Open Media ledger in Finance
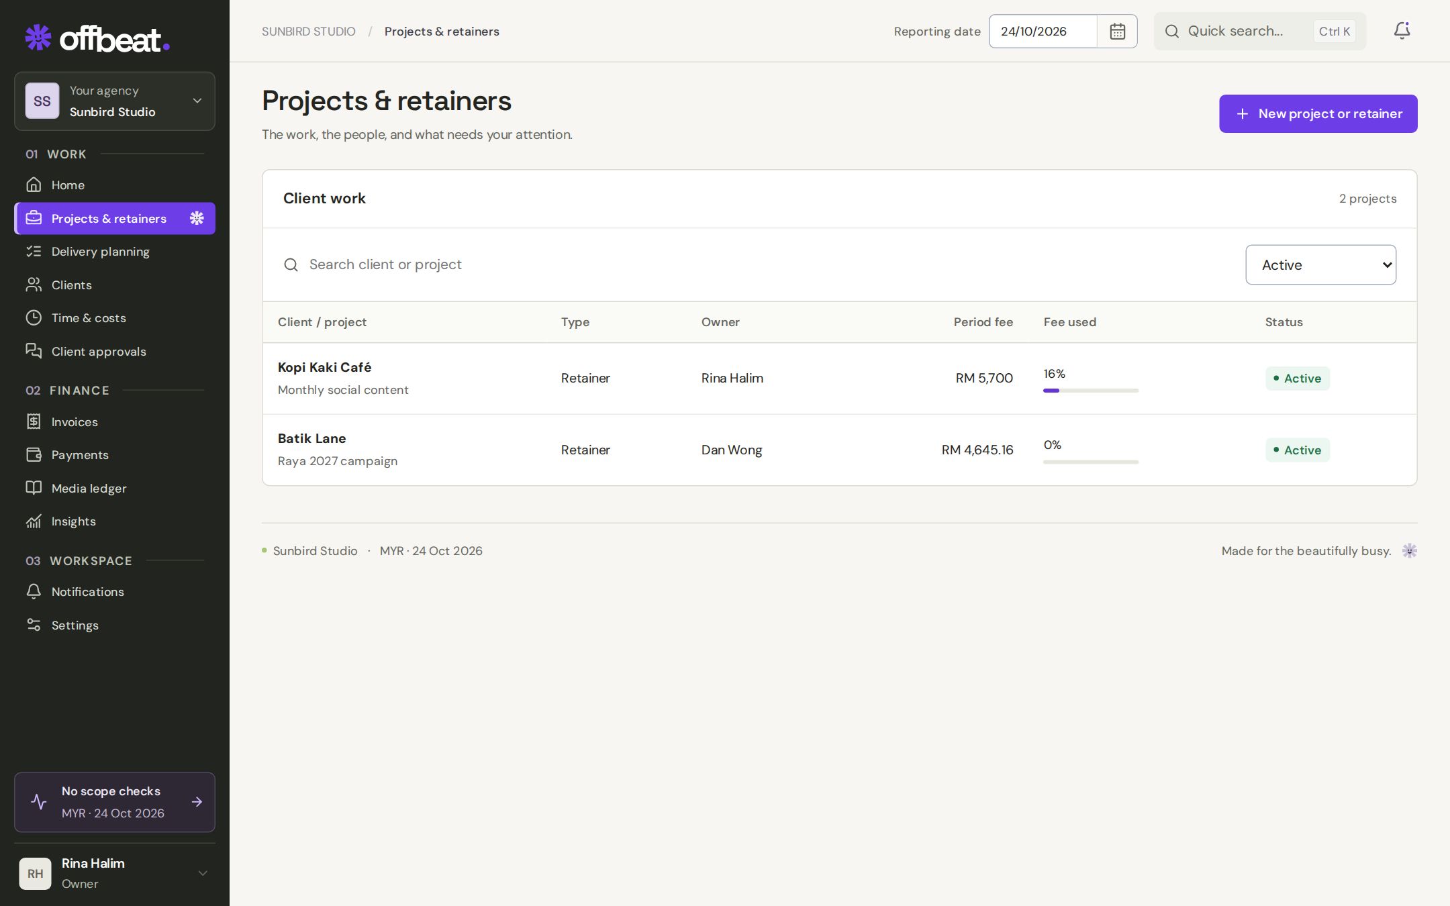This screenshot has width=1450, height=906. 115,489
